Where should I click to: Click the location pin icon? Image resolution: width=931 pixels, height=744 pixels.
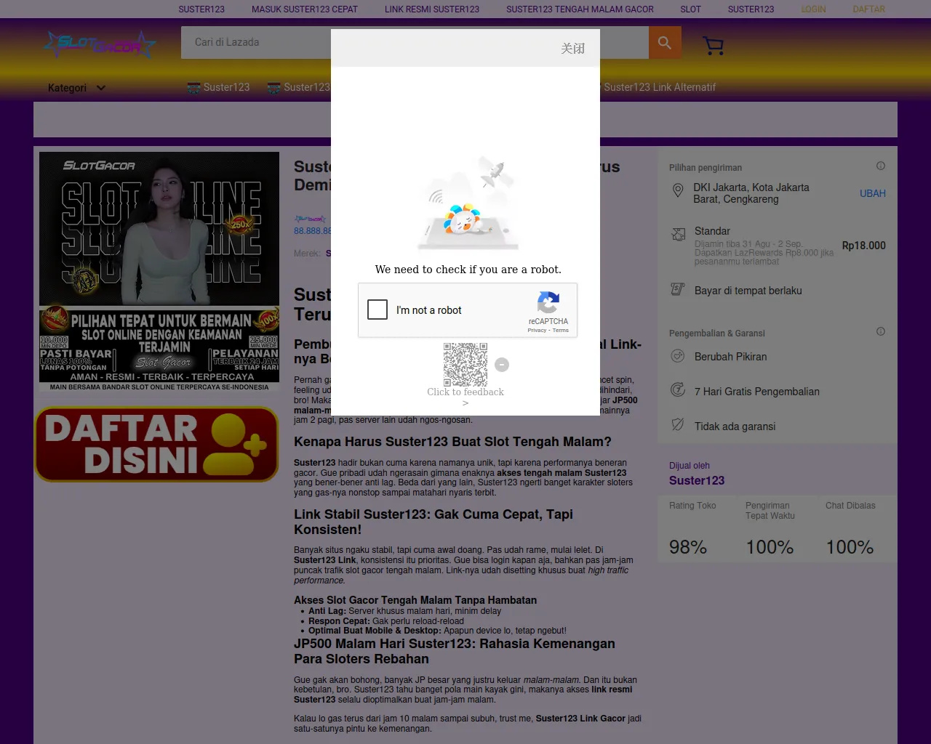678,191
